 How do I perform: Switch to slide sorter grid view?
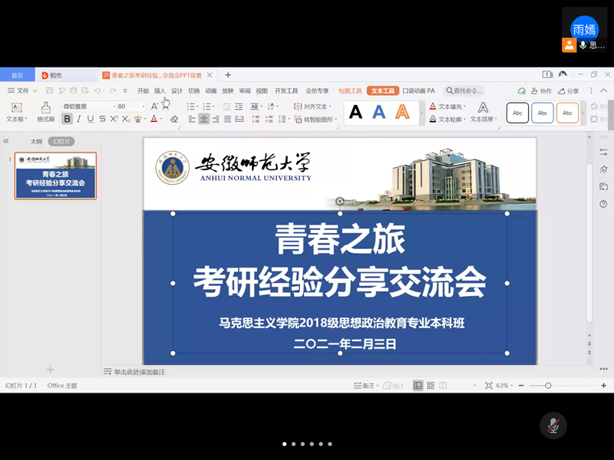(431, 386)
